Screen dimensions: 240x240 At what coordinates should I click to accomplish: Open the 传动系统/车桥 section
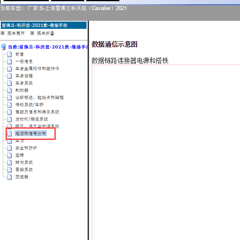(x=29, y=105)
